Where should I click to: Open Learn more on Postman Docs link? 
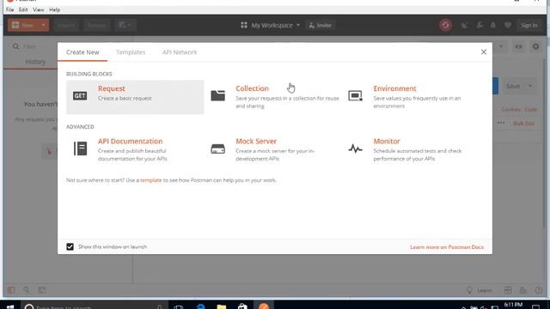pos(447,247)
